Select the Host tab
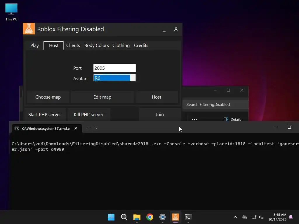 54,45
